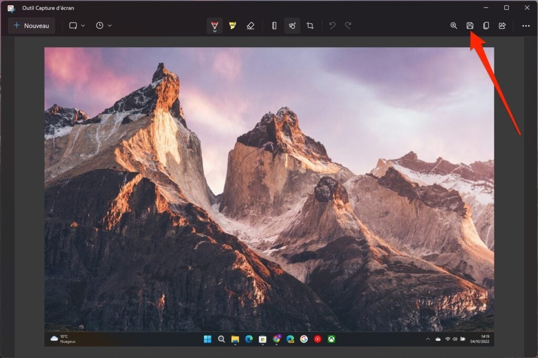Open the snip shape dropdown
The width and height of the screenshot is (538, 358).
(x=77, y=25)
